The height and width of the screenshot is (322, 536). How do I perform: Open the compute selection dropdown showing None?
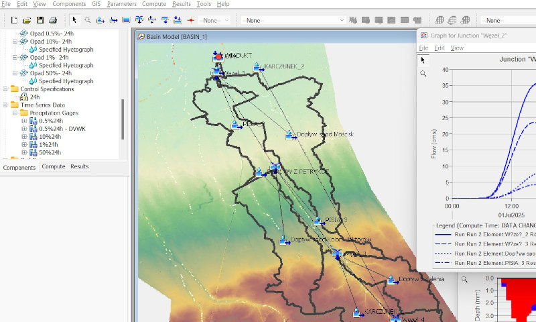tap(293, 20)
